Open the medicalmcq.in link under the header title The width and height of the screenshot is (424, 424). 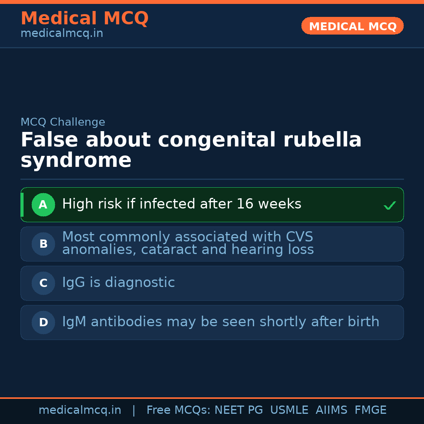(62, 33)
